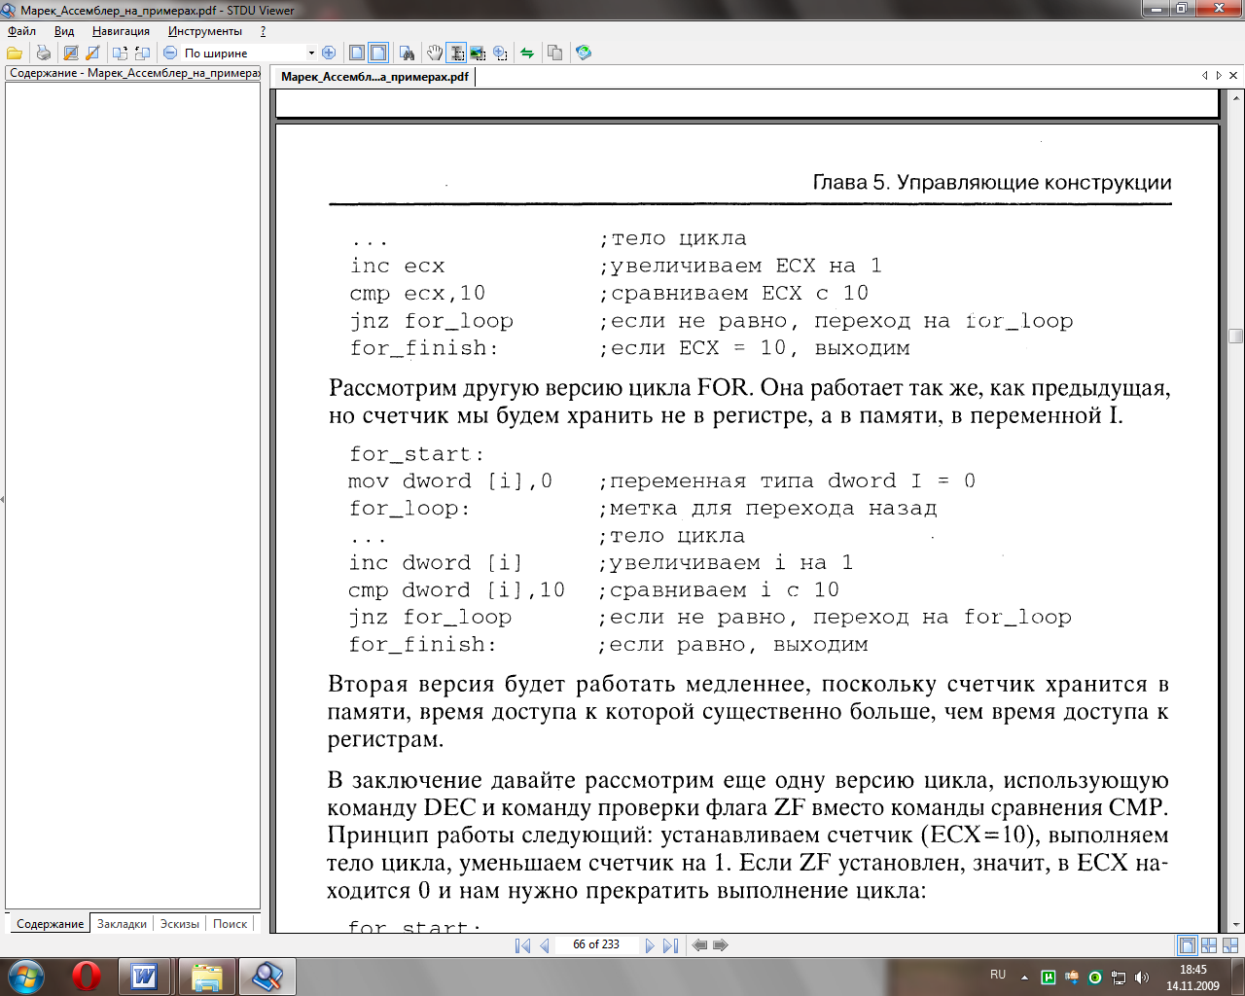Select the text selection tool
1245x996 pixels.
pyautogui.click(x=456, y=53)
